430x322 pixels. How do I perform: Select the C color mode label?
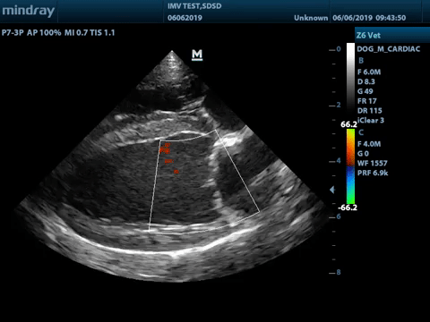click(x=361, y=132)
